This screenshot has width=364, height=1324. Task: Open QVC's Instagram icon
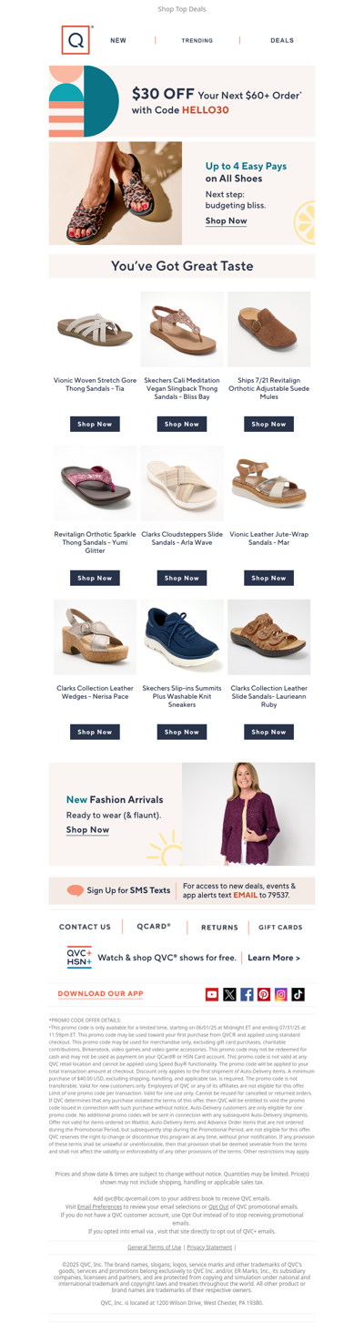(x=281, y=994)
